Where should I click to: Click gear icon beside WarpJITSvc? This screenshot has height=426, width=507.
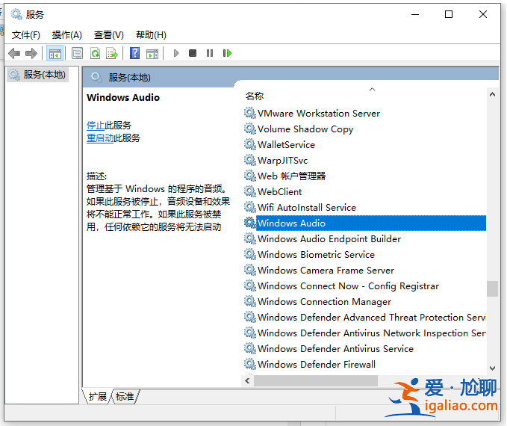[249, 160]
